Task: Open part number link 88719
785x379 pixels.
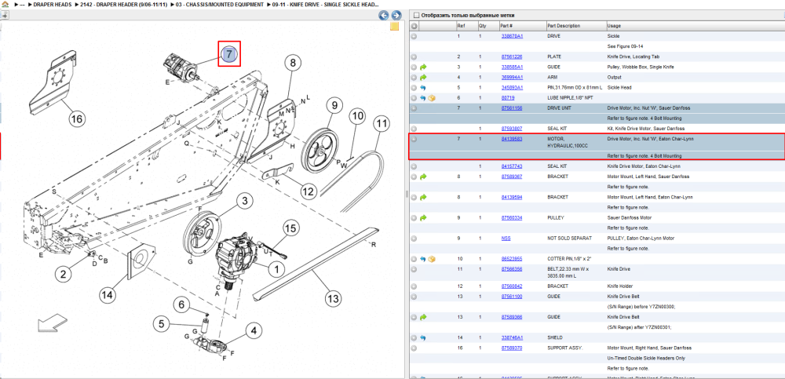Action: click(508, 98)
